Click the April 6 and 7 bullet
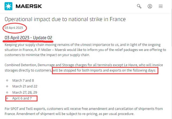The height and width of the screenshot is (119, 172). 22,98
